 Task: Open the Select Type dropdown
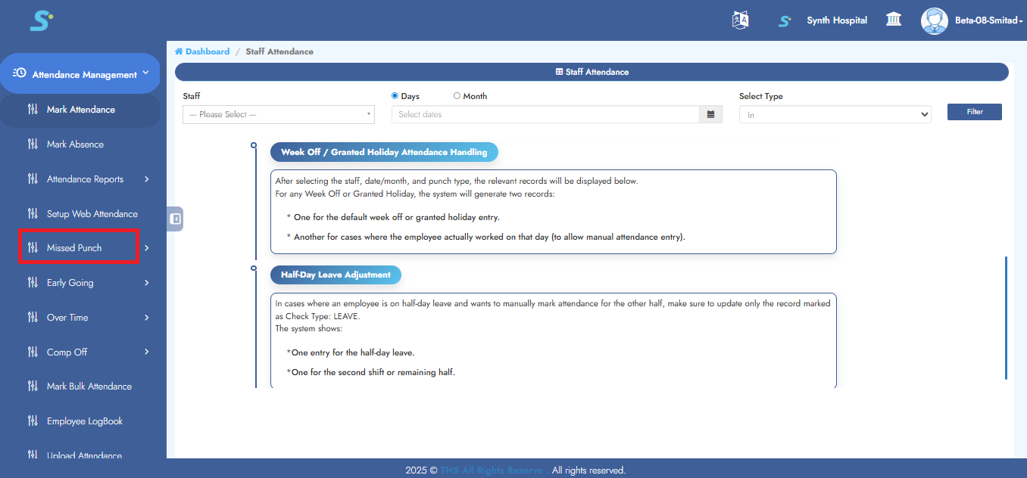point(835,114)
